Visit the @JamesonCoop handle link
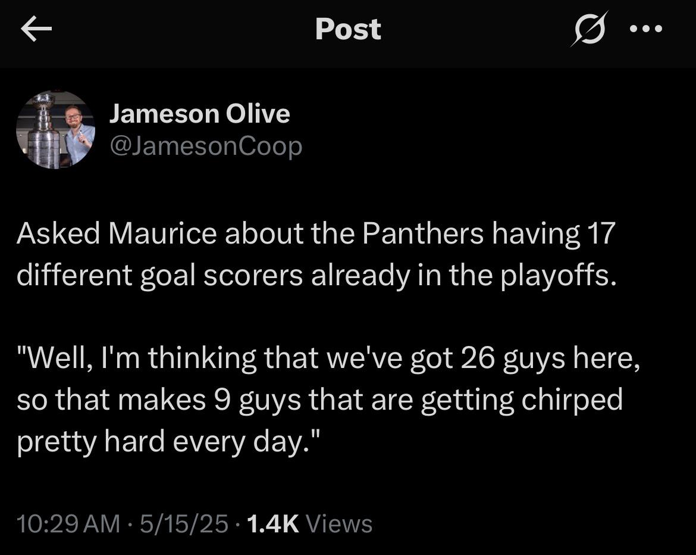The width and height of the screenshot is (696, 555). (205, 146)
